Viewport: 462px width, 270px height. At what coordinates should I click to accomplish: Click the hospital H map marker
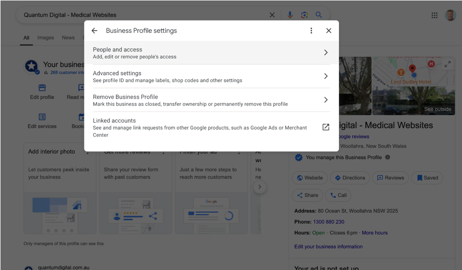431,64
